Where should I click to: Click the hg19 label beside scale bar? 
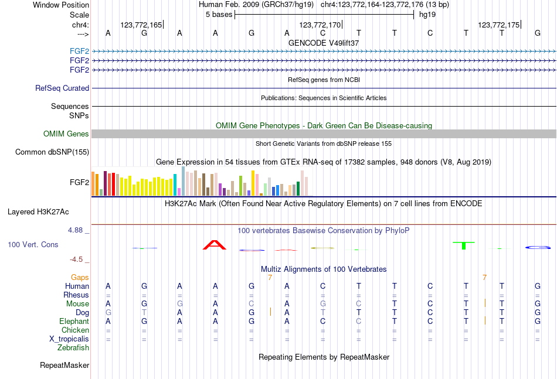(x=427, y=15)
